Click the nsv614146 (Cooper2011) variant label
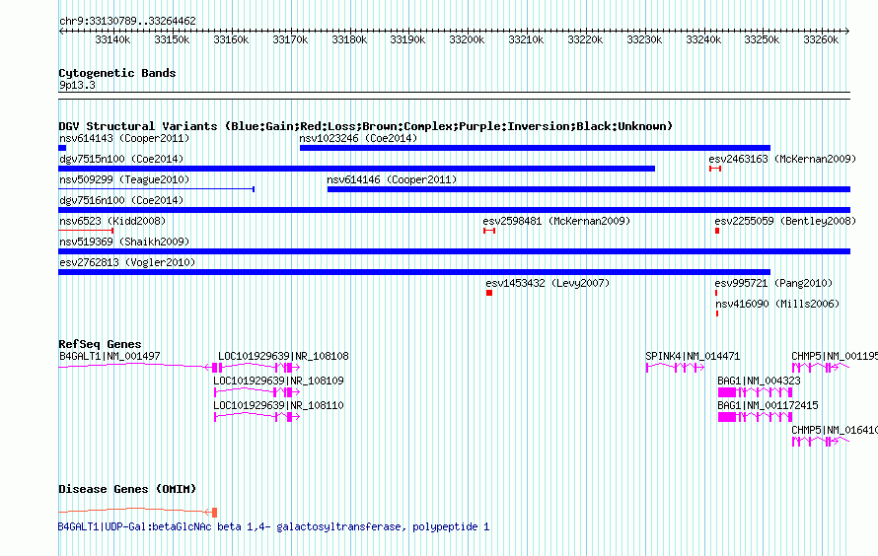Screen dimensions: 878x556 click(392, 179)
